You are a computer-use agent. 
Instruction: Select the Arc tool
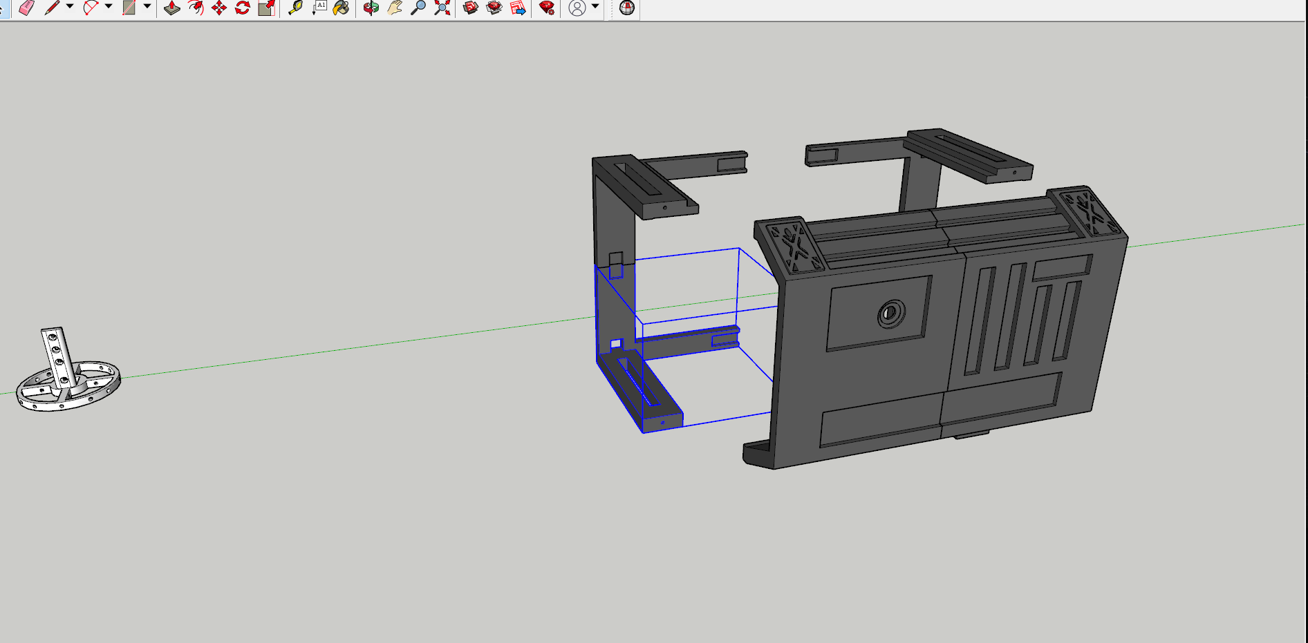point(91,8)
